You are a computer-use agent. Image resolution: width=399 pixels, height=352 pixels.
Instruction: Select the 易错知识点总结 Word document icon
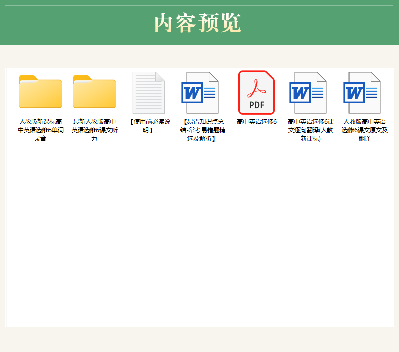coord(200,93)
